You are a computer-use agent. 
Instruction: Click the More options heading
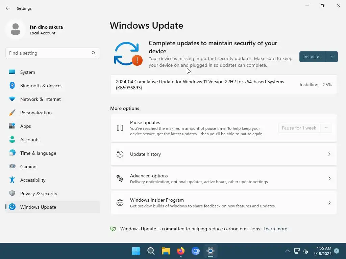pyautogui.click(x=125, y=108)
